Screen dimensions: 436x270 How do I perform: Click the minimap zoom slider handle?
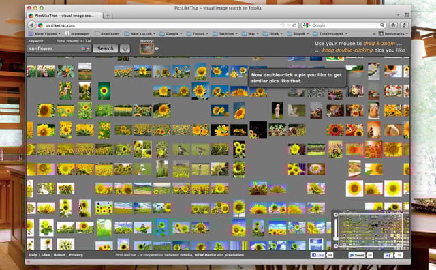click(336, 238)
